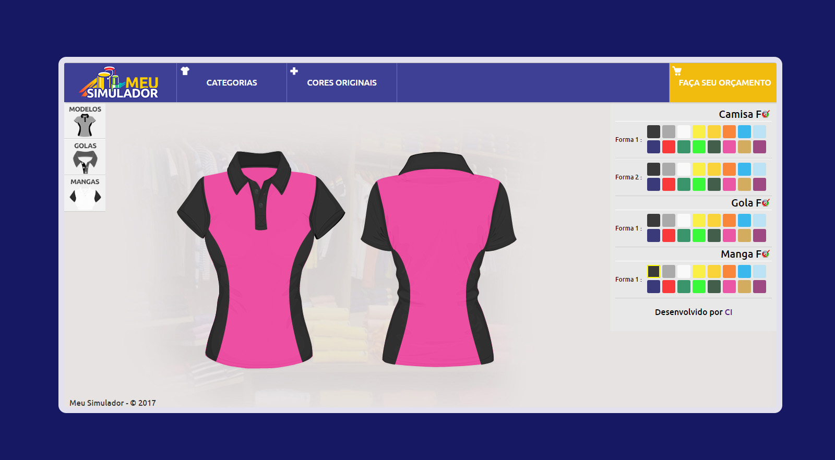The height and width of the screenshot is (460, 835).
Task: Pick pale blue for Camisa Forma 1
Action: [x=759, y=131]
